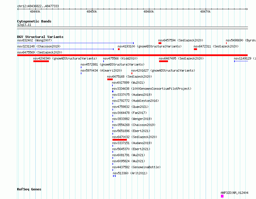The image size is (256, 199).
Task: Select nsv4193100 (gnomADStructuralVariants) label
Action: click(x=150, y=46)
